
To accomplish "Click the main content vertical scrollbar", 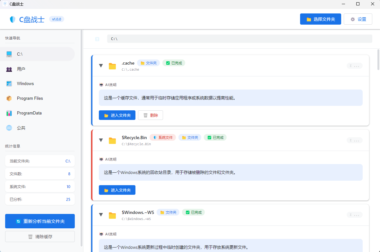I will tap(378, 60).
